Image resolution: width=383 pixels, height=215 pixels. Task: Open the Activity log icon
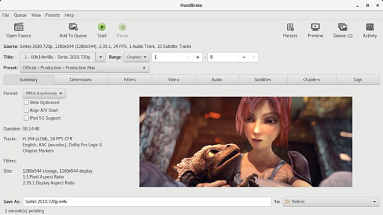[x=370, y=27]
